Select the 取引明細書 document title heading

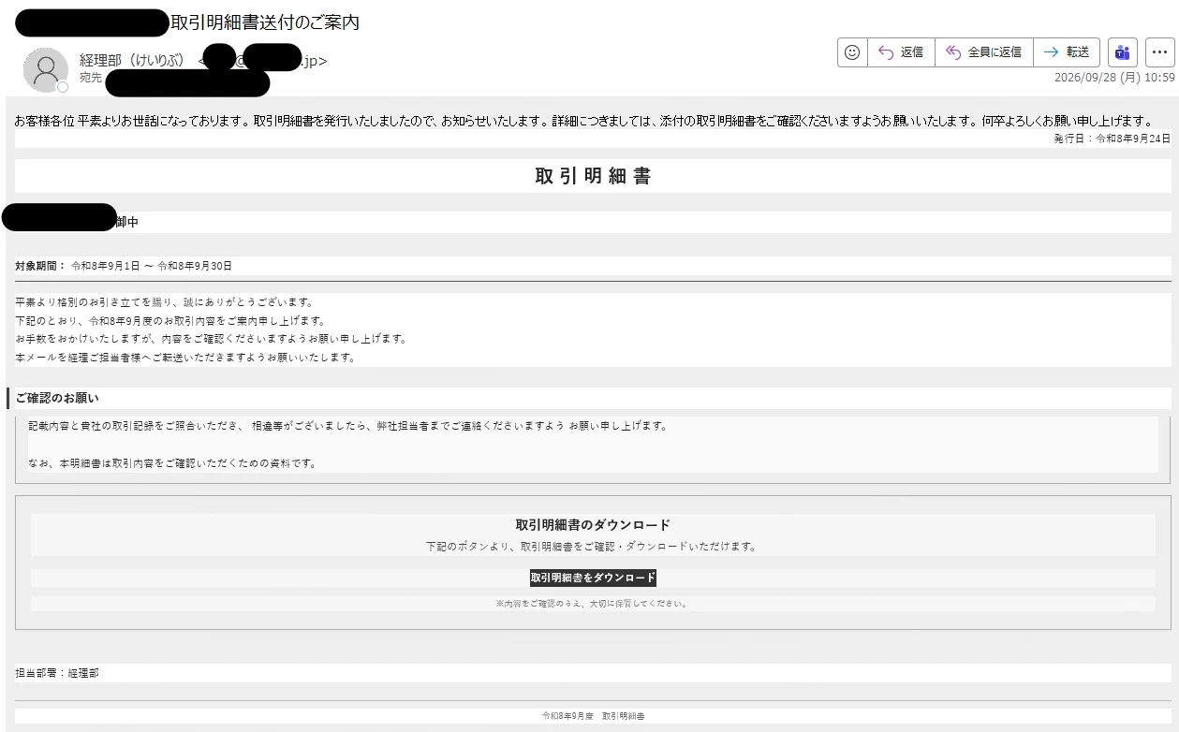point(593,176)
